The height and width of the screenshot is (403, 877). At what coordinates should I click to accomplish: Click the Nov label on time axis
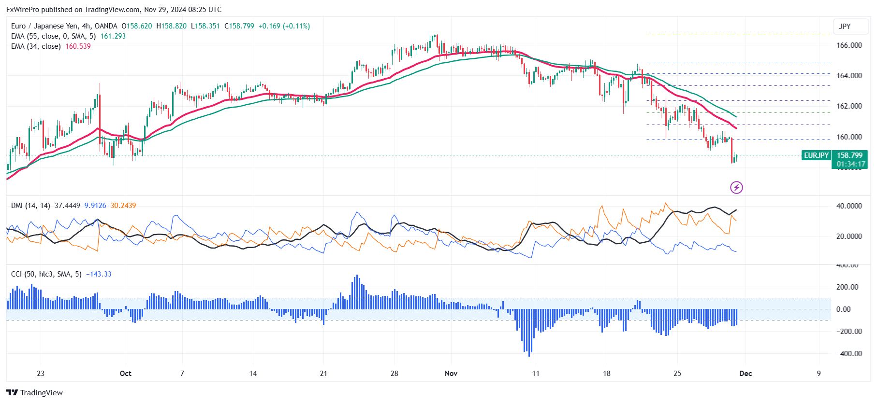[451, 374]
